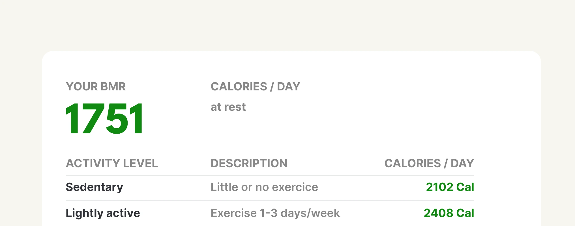Select the Lightly active activity level
The width and height of the screenshot is (575, 226).
pos(103,213)
